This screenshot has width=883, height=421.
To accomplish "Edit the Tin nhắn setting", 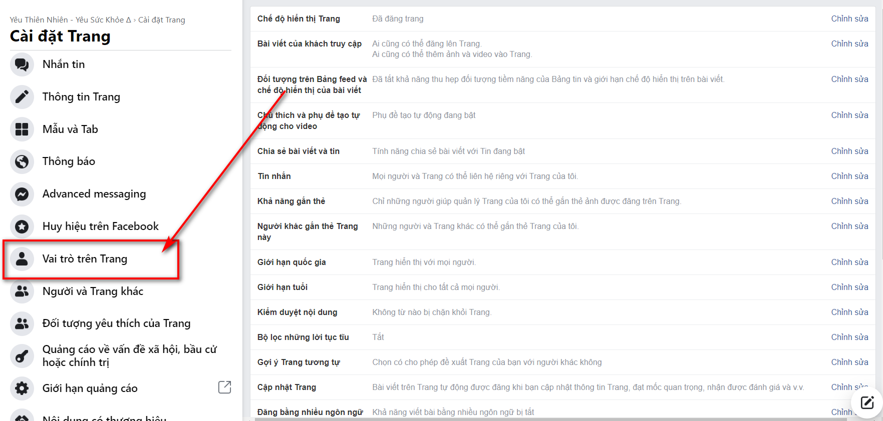I will coord(849,176).
